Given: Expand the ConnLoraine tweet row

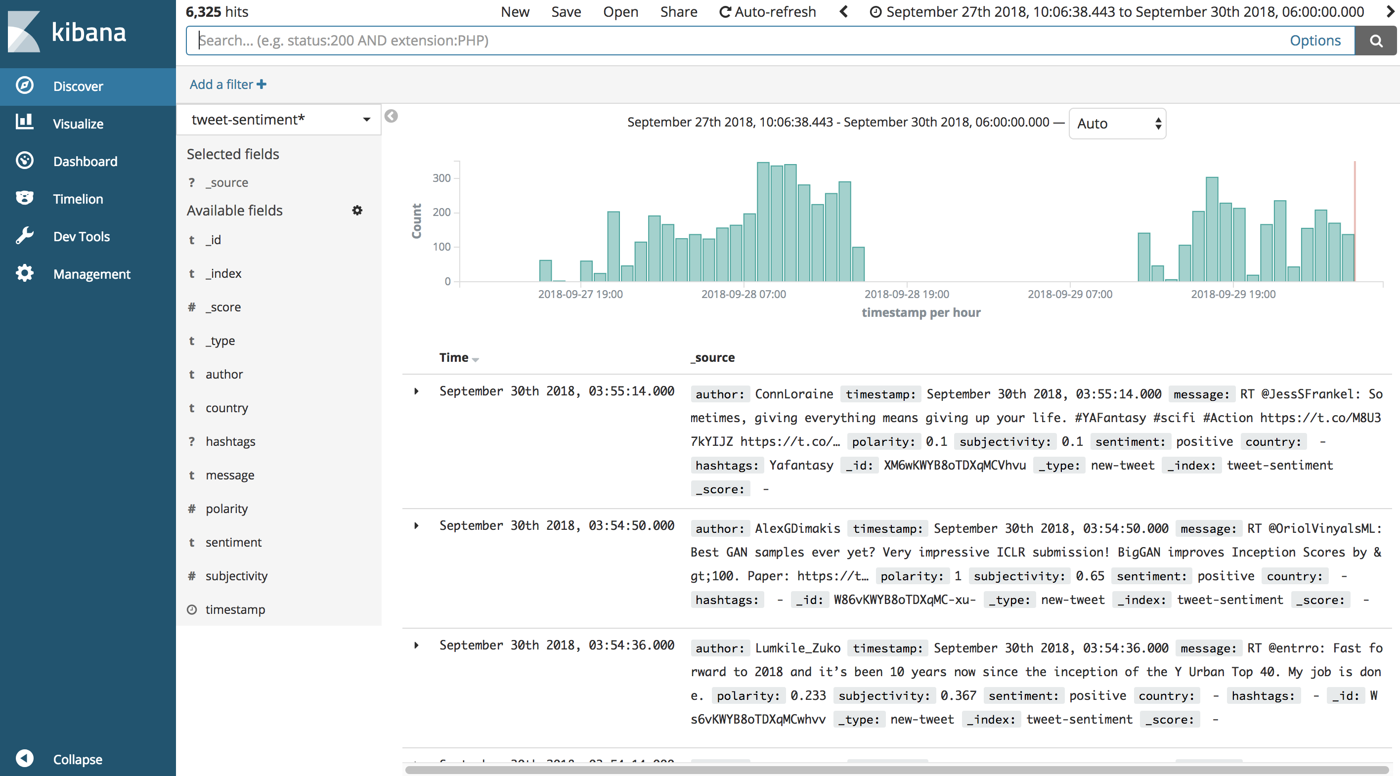Looking at the screenshot, I should coord(416,391).
